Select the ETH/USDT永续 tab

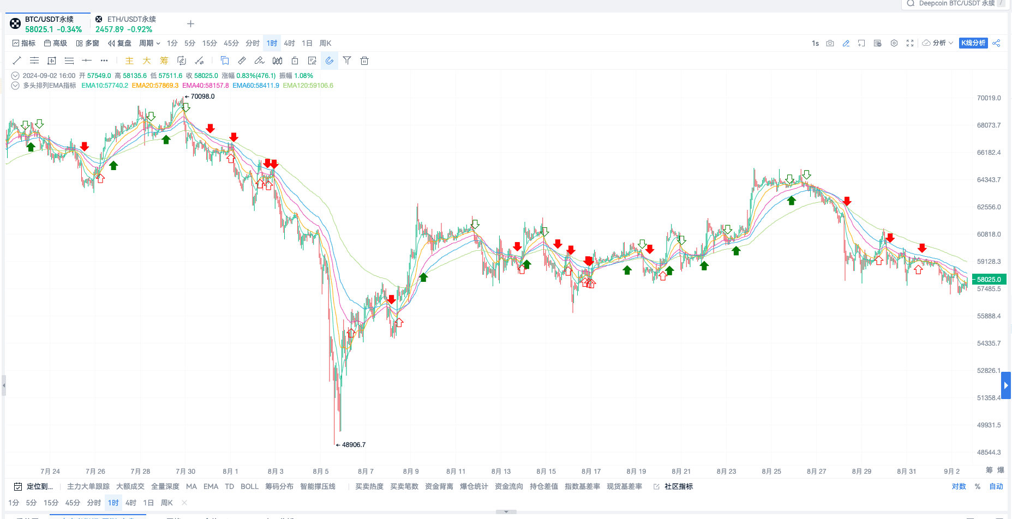click(x=125, y=24)
